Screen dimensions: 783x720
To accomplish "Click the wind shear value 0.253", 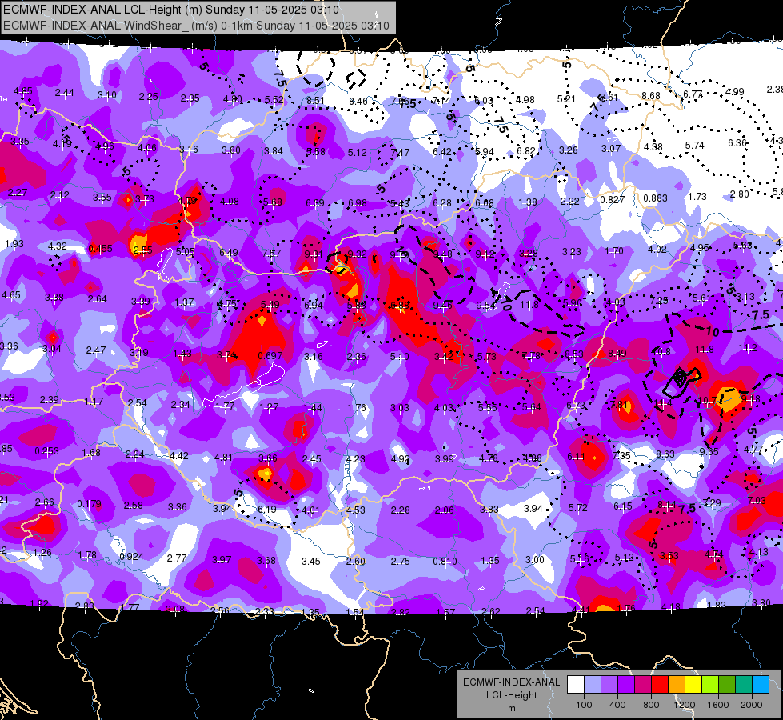I will pos(46,450).
